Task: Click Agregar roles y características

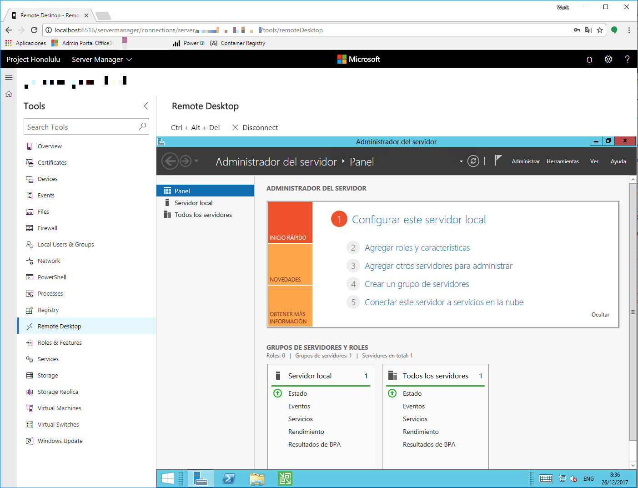Action: pos(417,248)
